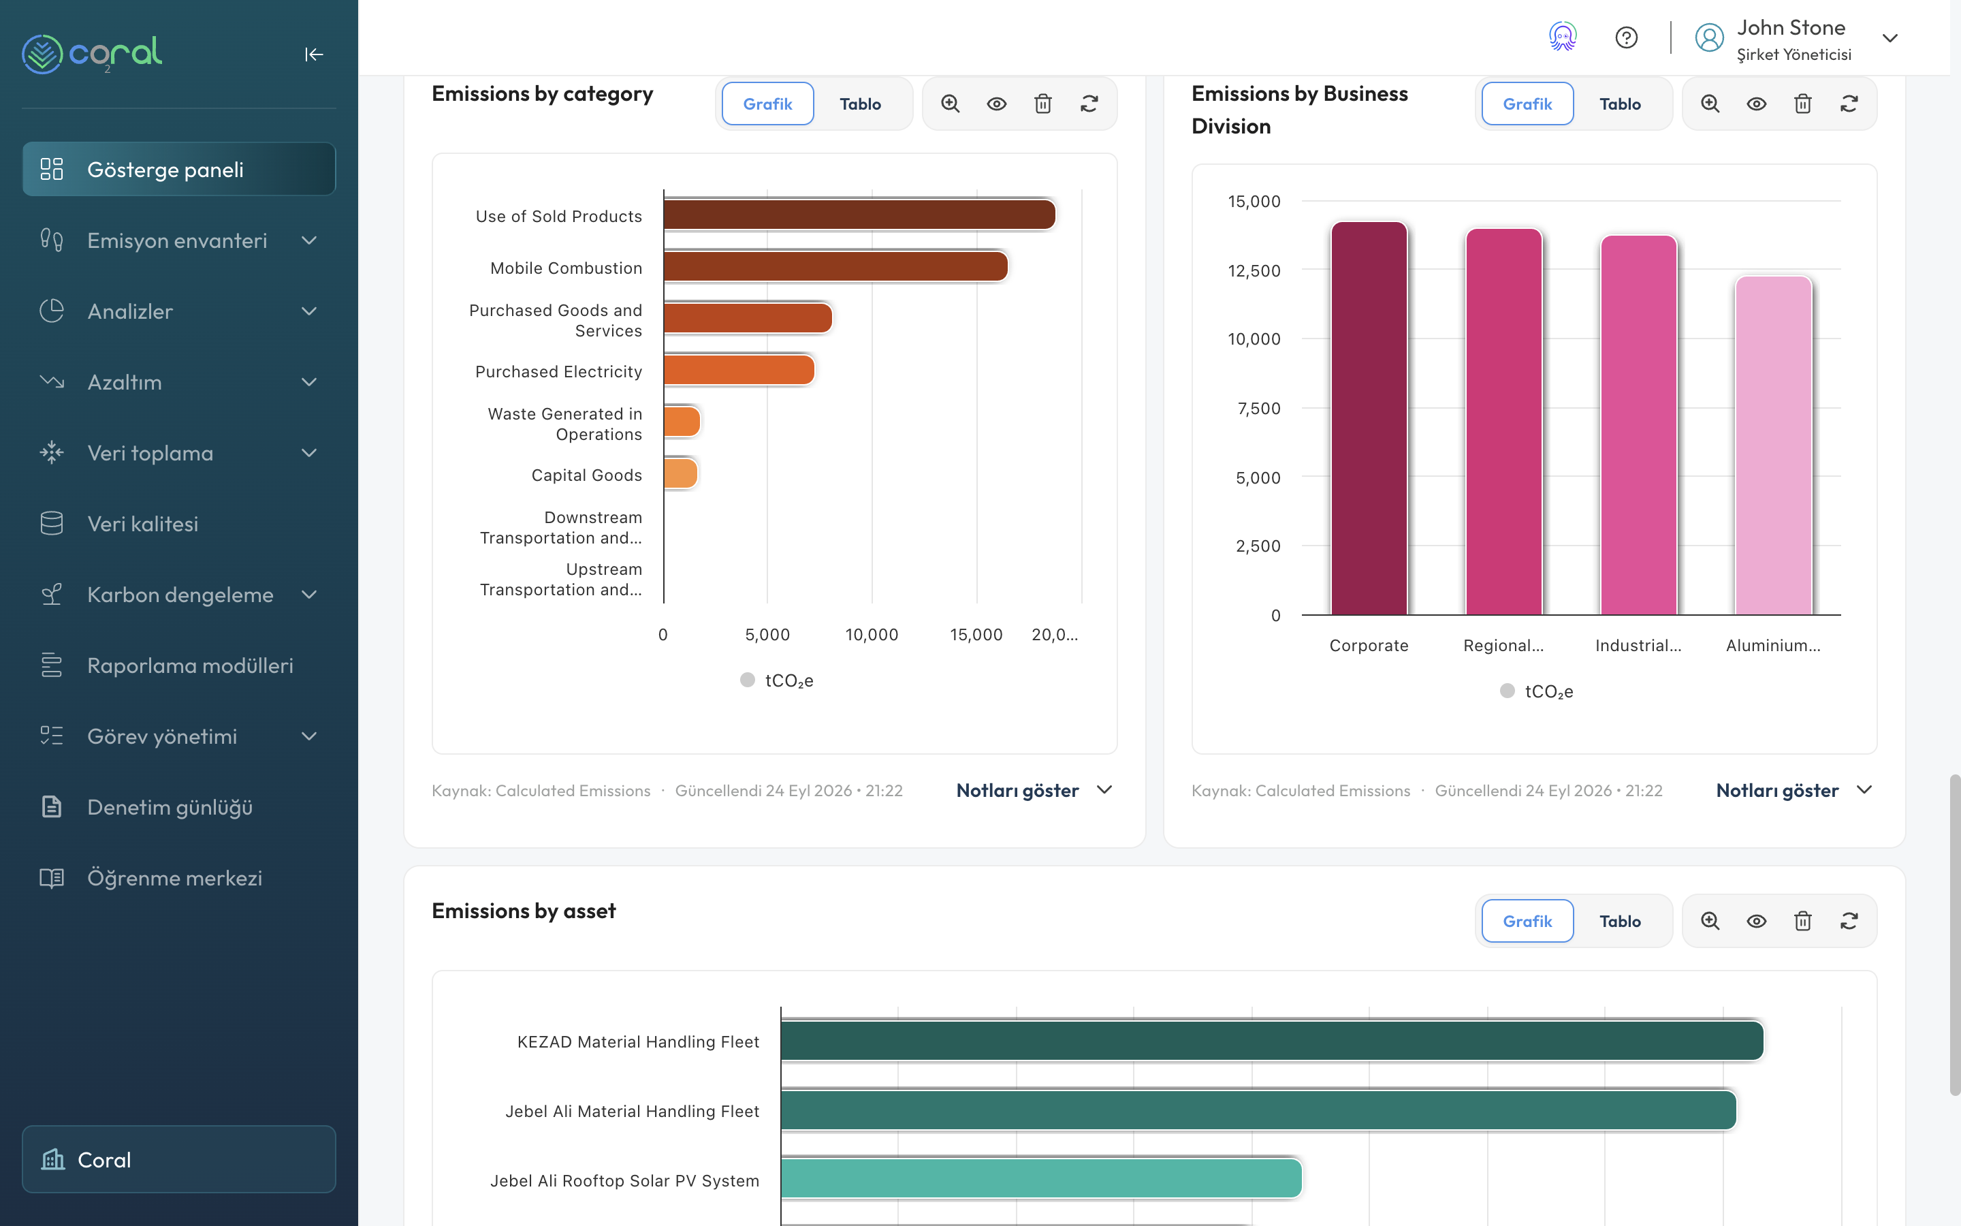Select Grafik tab for Emissions by asset
The image size is (1961, 1226).
tap(1527, 921)
